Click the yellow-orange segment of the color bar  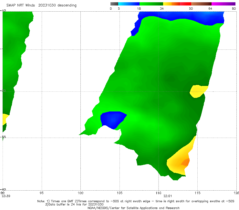pyautogui.click(x=171, y=4)
